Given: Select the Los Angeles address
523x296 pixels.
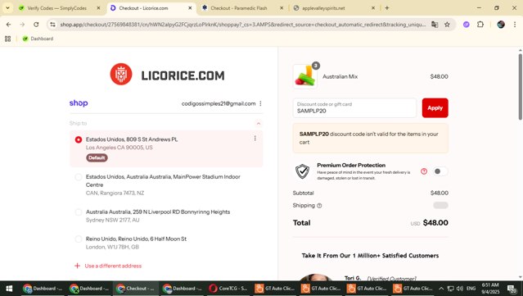Looking at the screenshot, I should (x=79, y=139).
